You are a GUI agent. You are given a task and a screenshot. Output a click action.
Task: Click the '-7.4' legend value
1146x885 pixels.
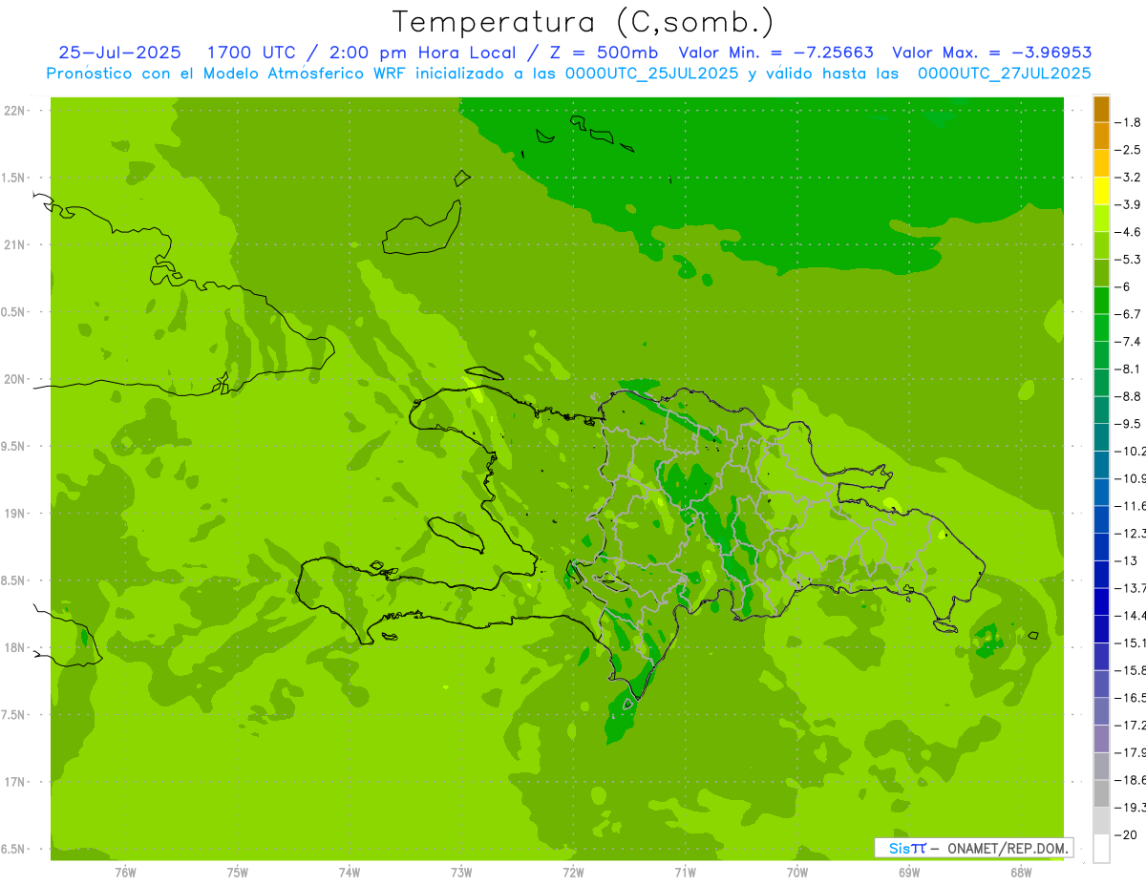[x=1128, y=341]
